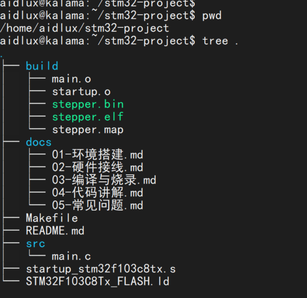This screenshot has width=307, height=298.
Task: Click the Makefile entry
Action: pyautogui.click(x=52, y=218)
